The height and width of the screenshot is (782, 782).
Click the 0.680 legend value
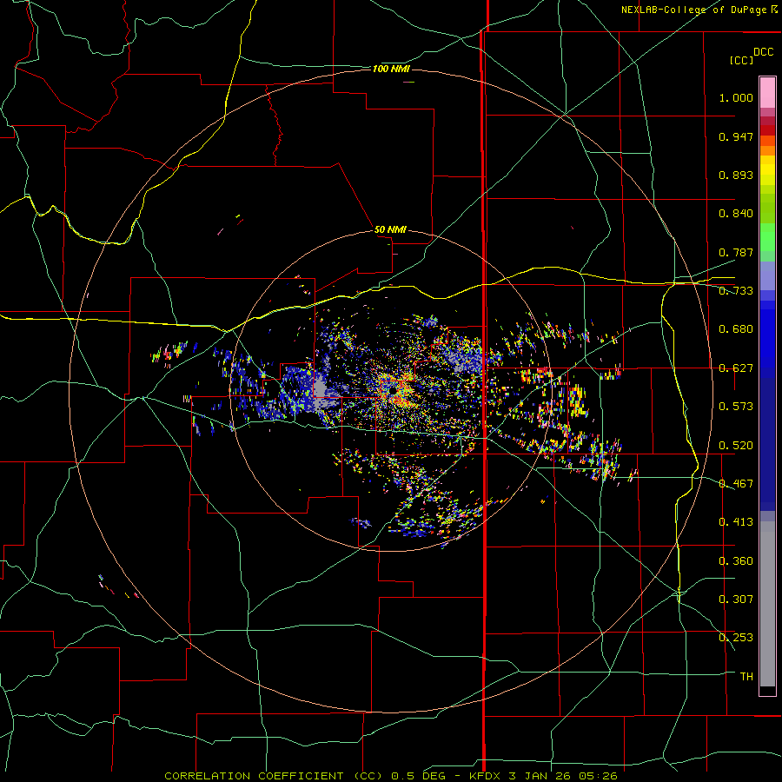click(736, 329)
